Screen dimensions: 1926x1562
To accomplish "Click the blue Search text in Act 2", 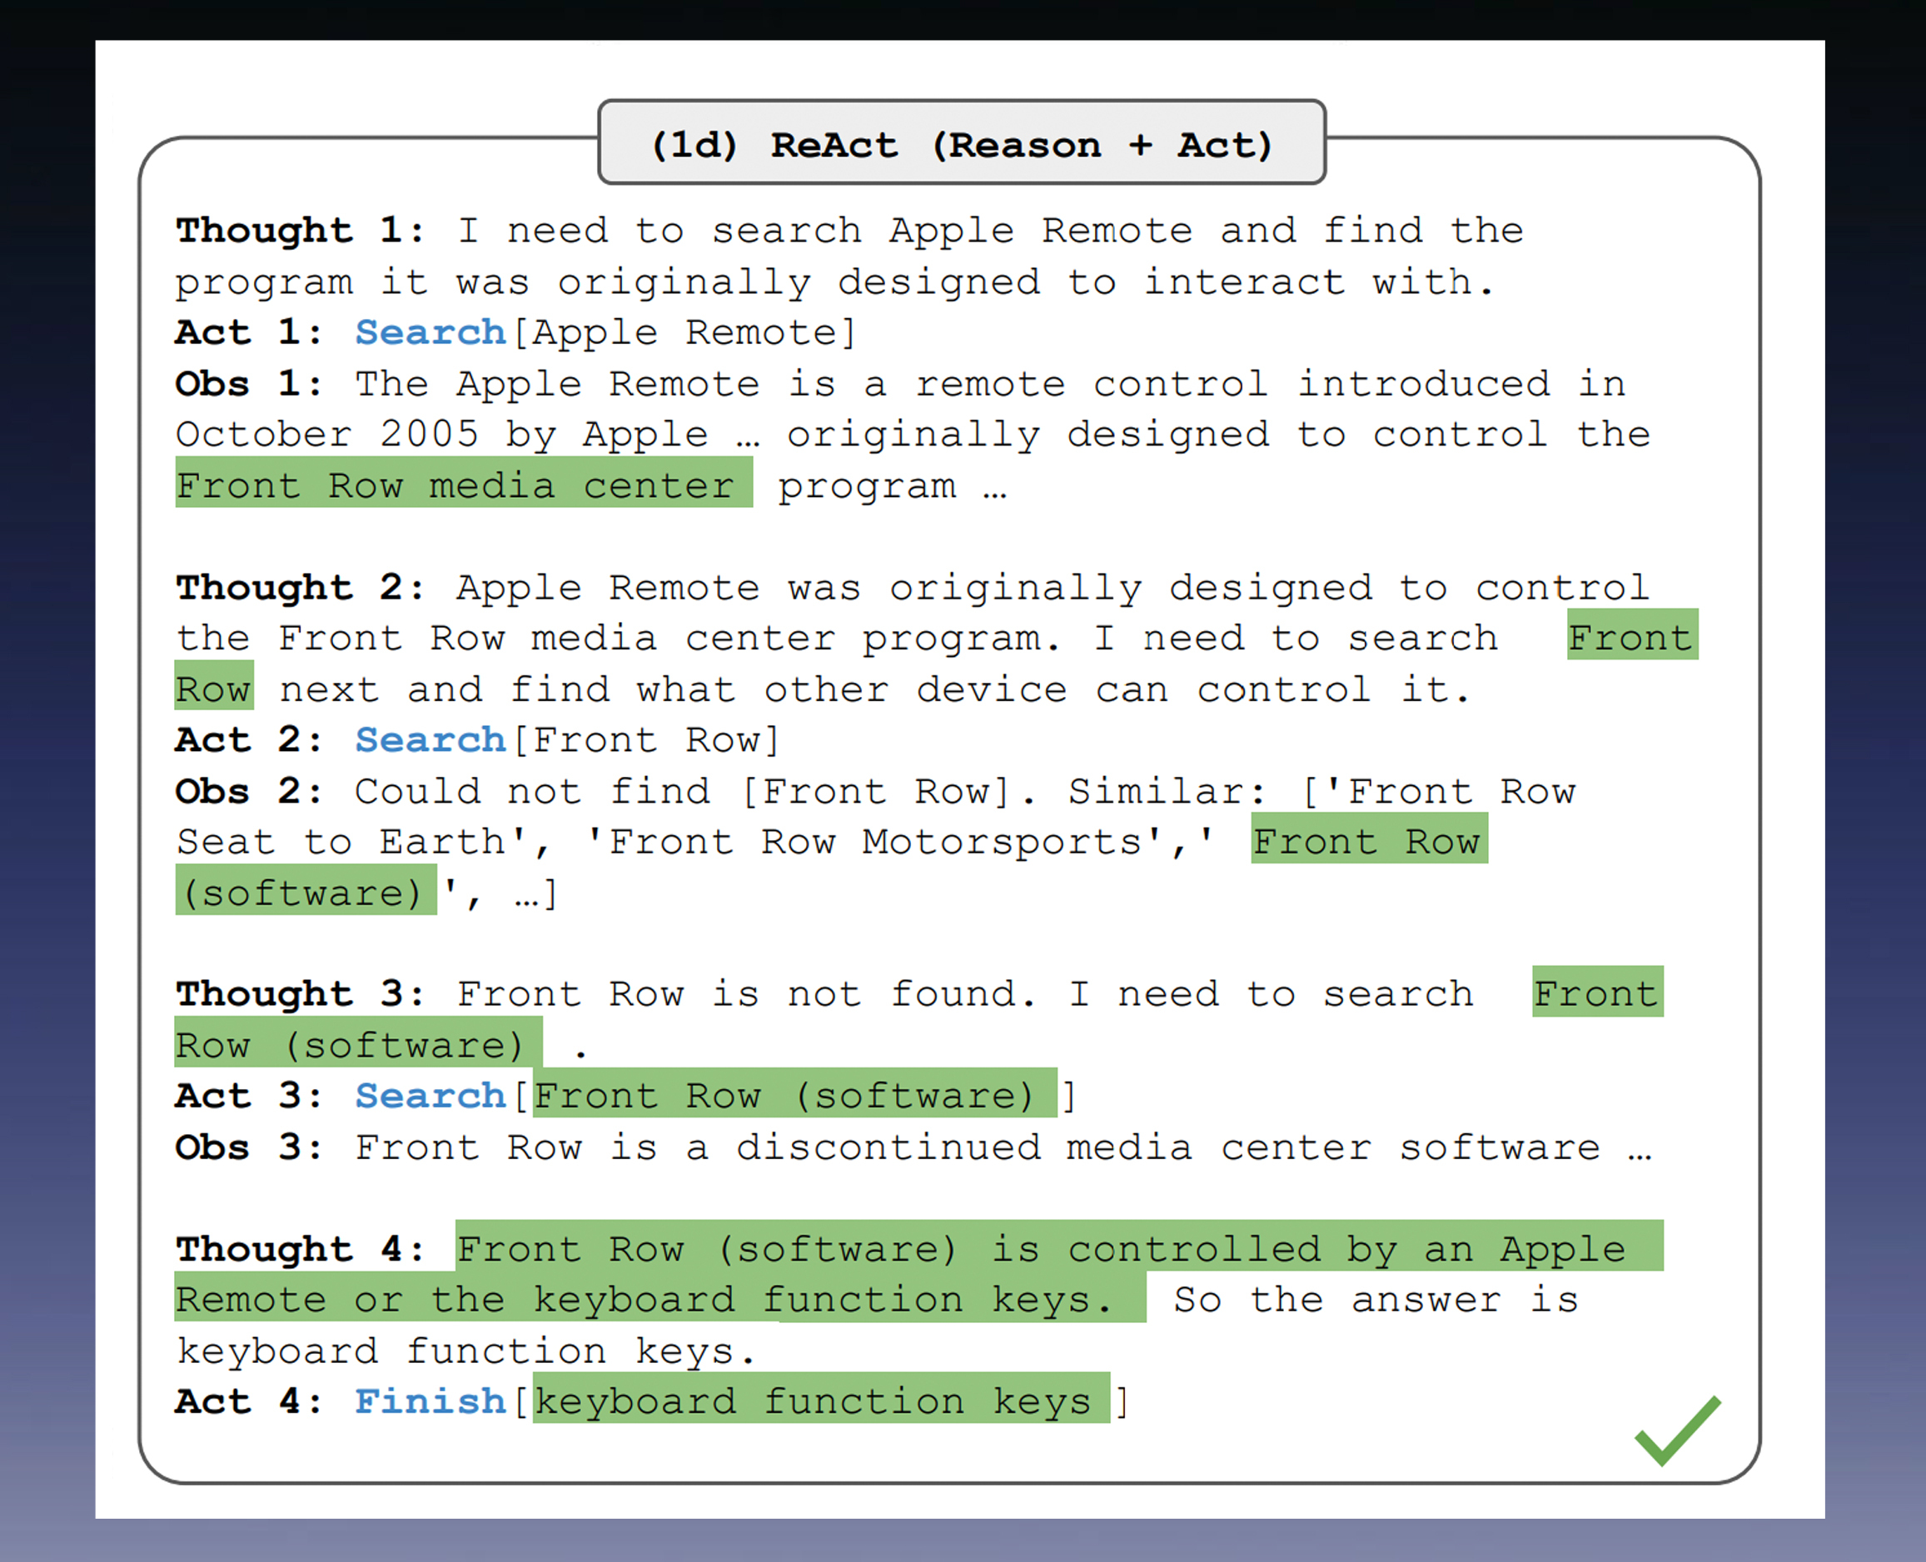I will [430, 740].
